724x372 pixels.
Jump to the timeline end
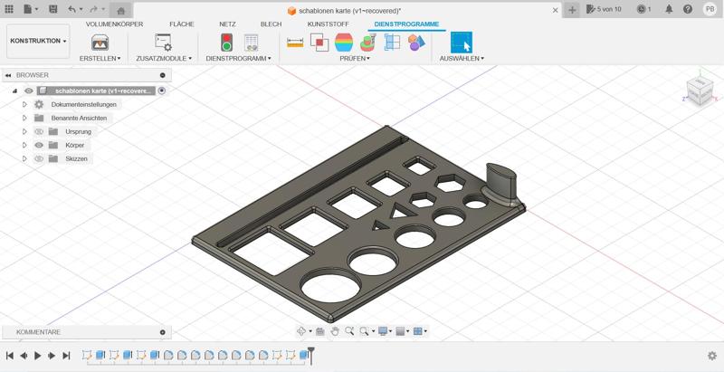click(66, 356)
